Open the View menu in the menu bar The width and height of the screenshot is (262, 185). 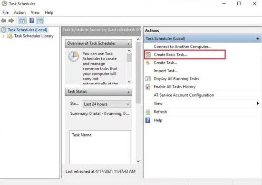coord(35,12)
